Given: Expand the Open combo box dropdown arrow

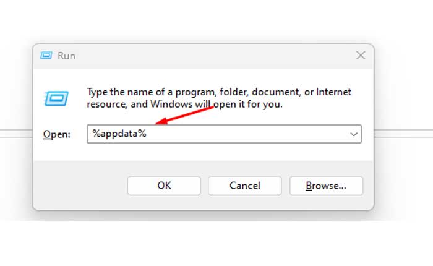Looking at the screenshot, I should point(354,134).
